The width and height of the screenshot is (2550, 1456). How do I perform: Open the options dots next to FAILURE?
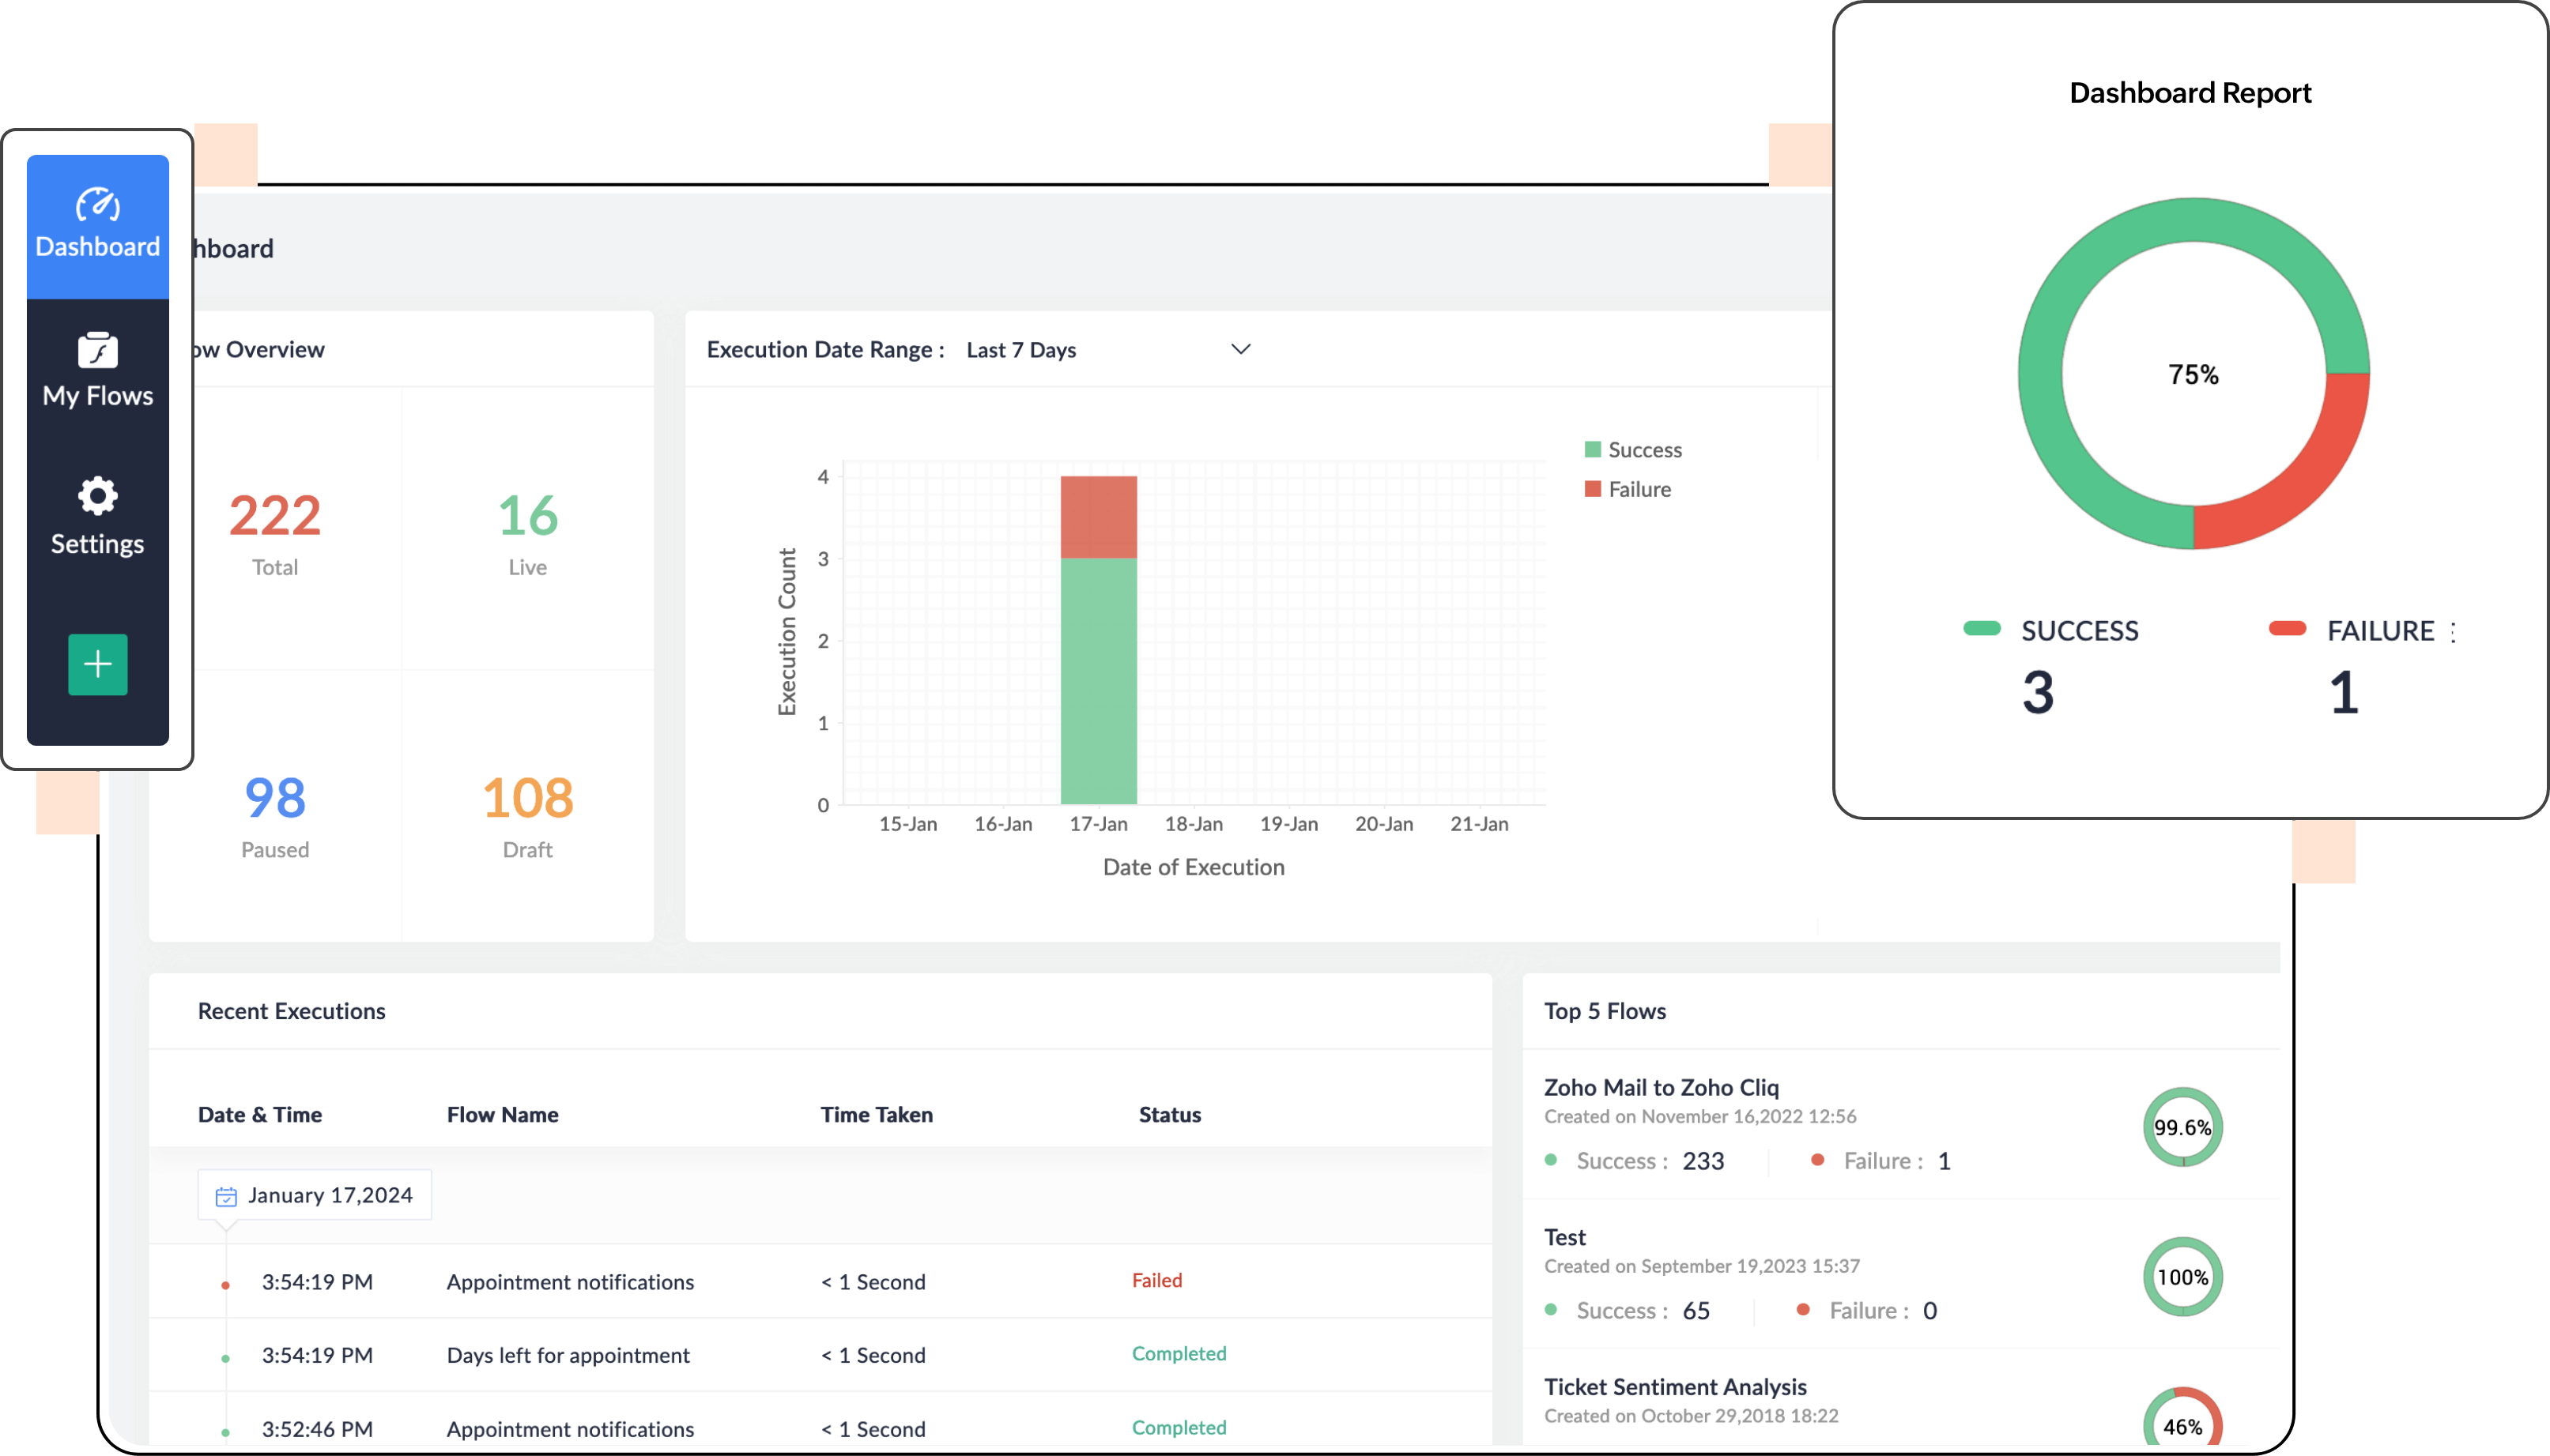pyautogui.click(x=2453, y=632)
